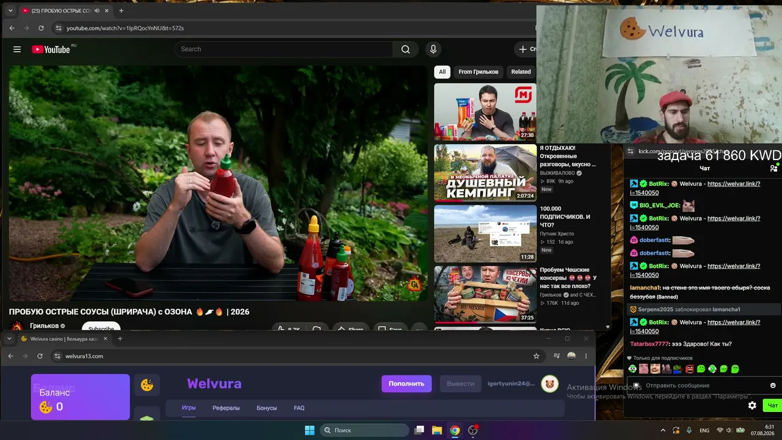Viewport: 782px width, 440px height.
Task: Select the All filter chip
Action: [x=442, y=72]
